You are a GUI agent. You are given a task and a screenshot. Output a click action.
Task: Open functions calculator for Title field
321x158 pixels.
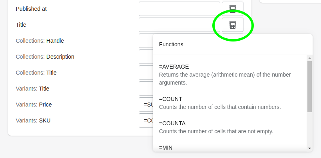[x=233, y=25]
